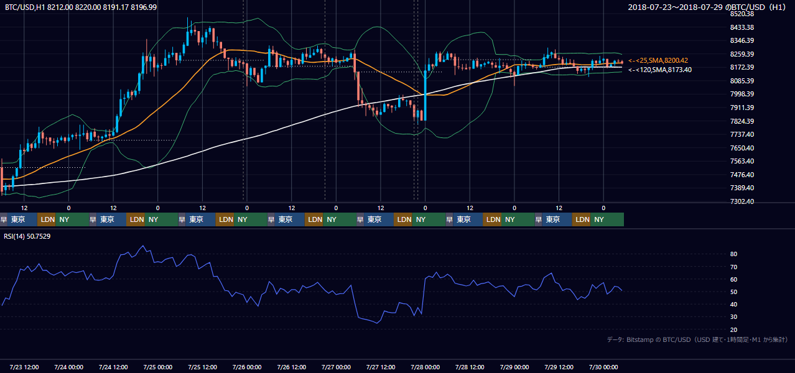Click price axis value 7563.40
Viewport: 795px width, 373px height.
tap(742, 161)
